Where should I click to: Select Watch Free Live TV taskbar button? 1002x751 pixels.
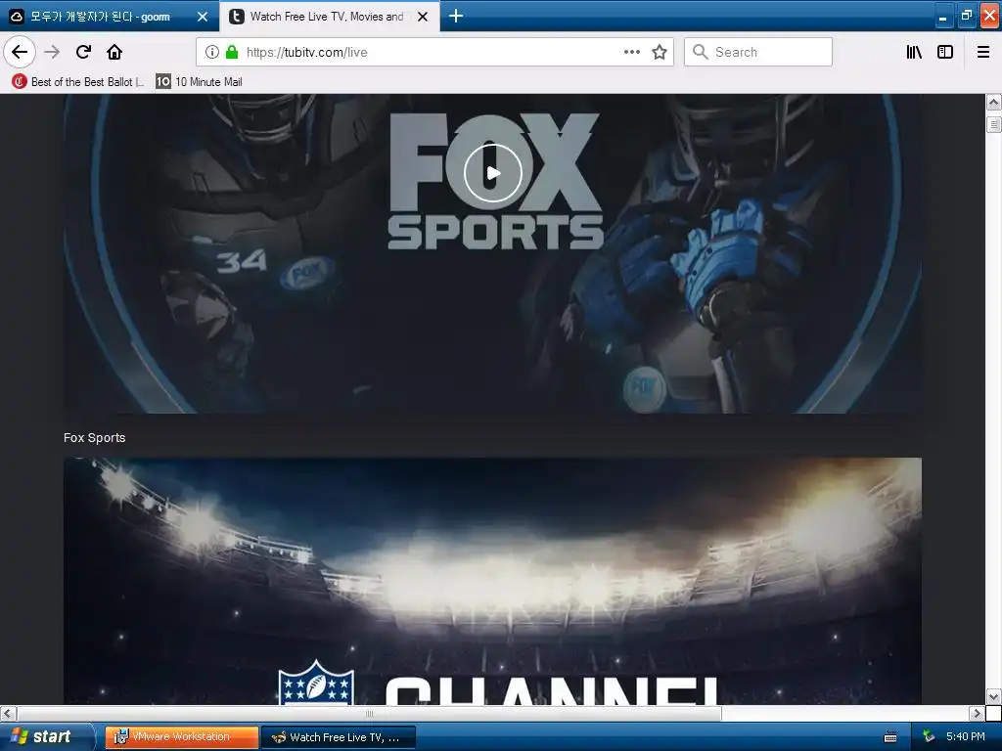click(338, 737)
